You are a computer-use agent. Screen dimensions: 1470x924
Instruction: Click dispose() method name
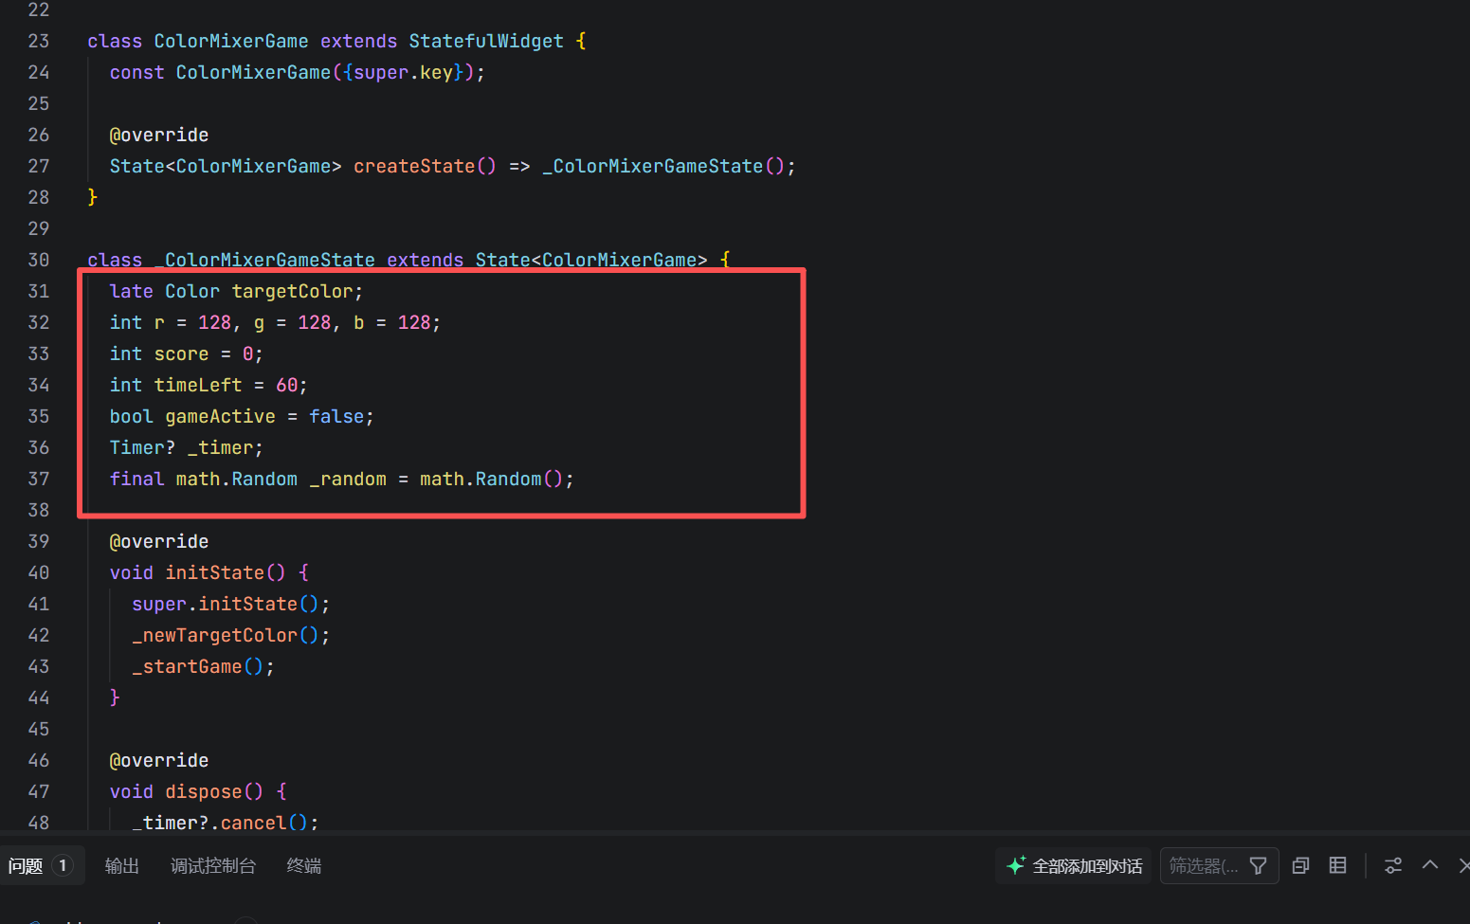(215, 792)
